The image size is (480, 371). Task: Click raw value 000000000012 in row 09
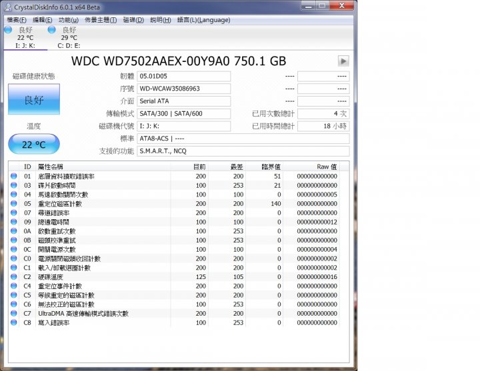point(317,222)
